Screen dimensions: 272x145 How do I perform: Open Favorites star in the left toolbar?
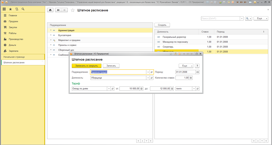10,9
